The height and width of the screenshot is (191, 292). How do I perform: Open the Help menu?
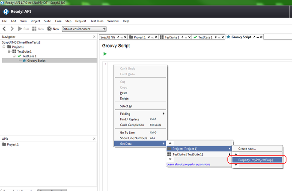coord(126,21)
